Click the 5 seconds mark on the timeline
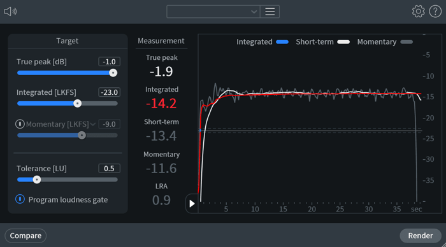Viewport: 446px width, 247px height. [226, 209]
